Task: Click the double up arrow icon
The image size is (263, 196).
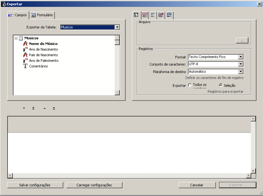Action: tap(54, 109)
